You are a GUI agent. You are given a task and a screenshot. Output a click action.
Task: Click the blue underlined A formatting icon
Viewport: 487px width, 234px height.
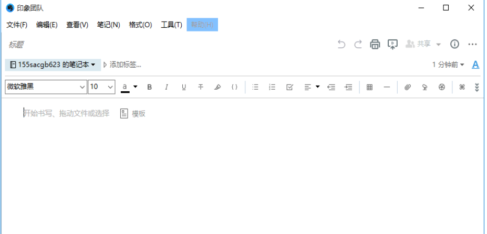pos(475,65)
